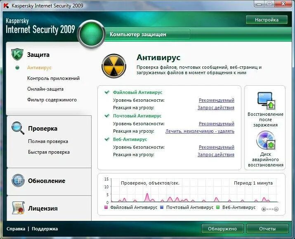The width and height of the screenshot is (295, 239).
Task: Click the large Антивирус heading
Action: click(x=158, y=57)
